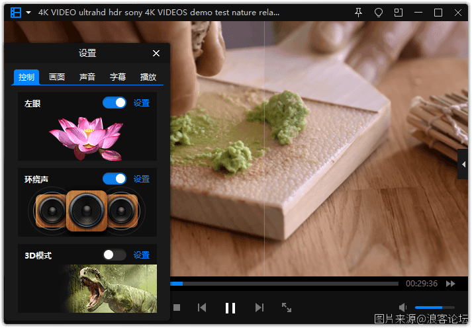This screenshot has width=472, height=328.
Task: Go to the 字幕 tab
Action: 118,77
